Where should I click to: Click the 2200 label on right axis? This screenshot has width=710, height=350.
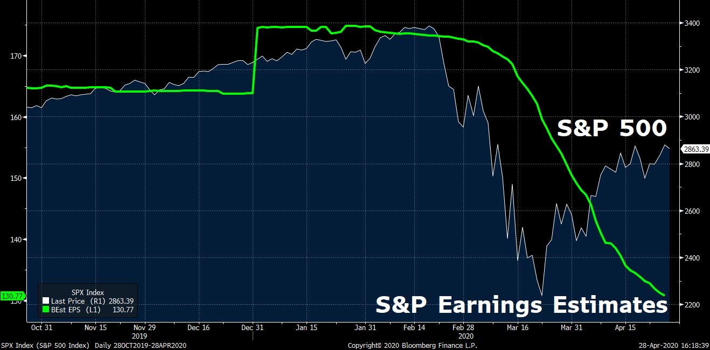click(691, 305)
